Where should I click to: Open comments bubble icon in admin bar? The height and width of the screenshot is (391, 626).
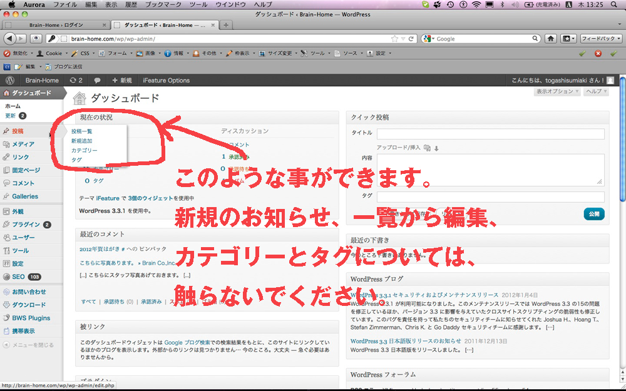pos(97,80)
